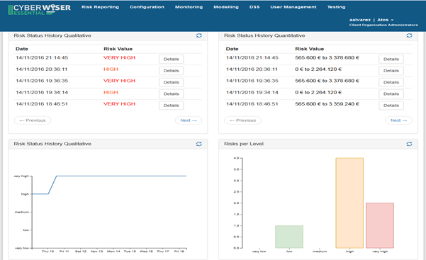Viewport: 426px width, 260px height.
Task: Open Details for qualitative entry 20:36:11
Action: coord(171,71)
